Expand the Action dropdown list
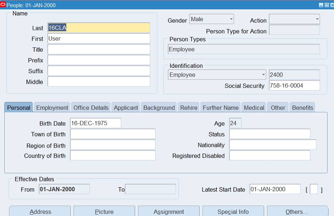Image resolution: width=334 pixels, height=216 pixels. tap(294, 19)
